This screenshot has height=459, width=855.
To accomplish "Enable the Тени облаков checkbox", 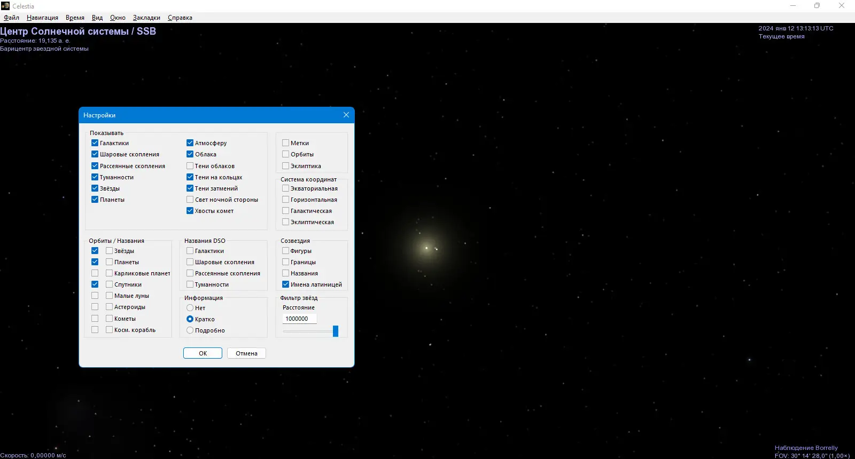I will pos(190,166).
